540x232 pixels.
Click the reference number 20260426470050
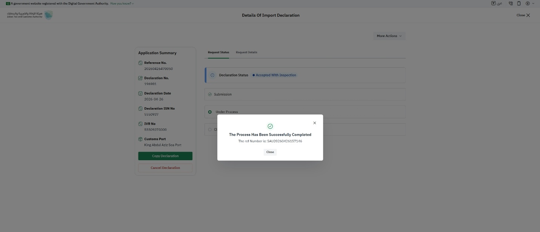(158, 69)
